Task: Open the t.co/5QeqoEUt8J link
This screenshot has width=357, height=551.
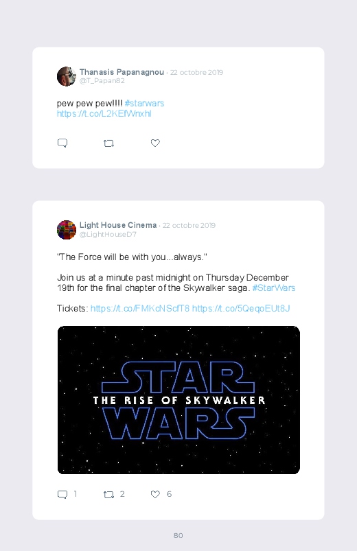Action: (x=241, y=308)
